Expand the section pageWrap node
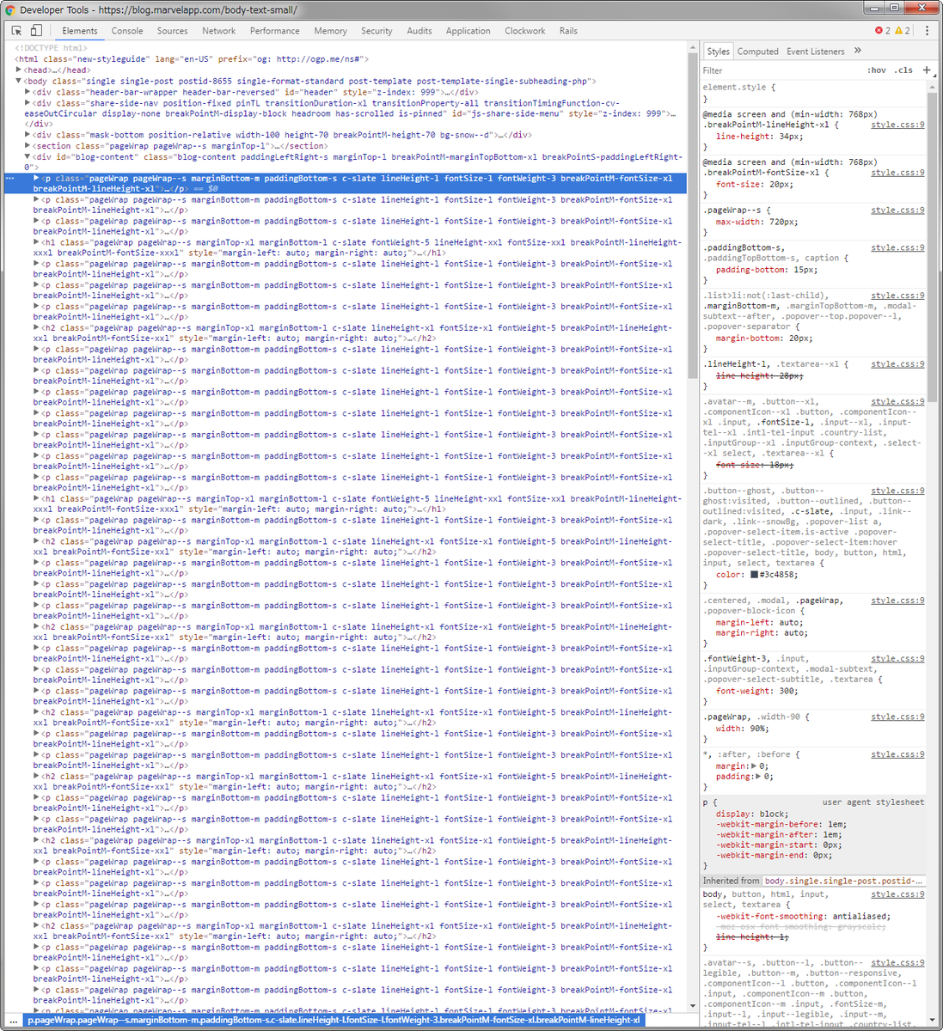Screen dimensions: 943x1031 point(28,146)
